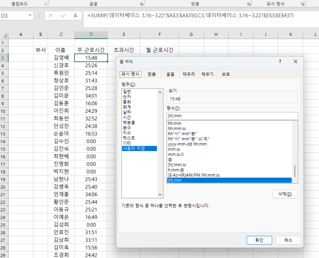Choose hh:mm:ss format in list
This screenshot has width=319, height=258.
230,129
